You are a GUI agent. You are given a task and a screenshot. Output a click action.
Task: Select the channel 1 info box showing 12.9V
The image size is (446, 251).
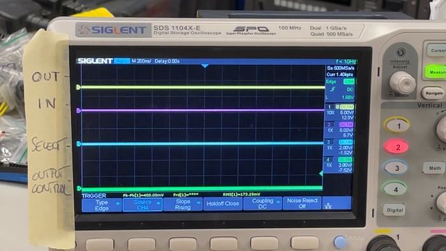(x=340, y=112)
